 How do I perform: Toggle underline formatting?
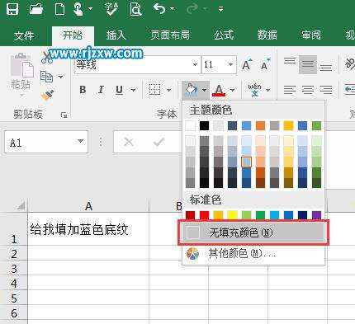[x=119, y=90]
